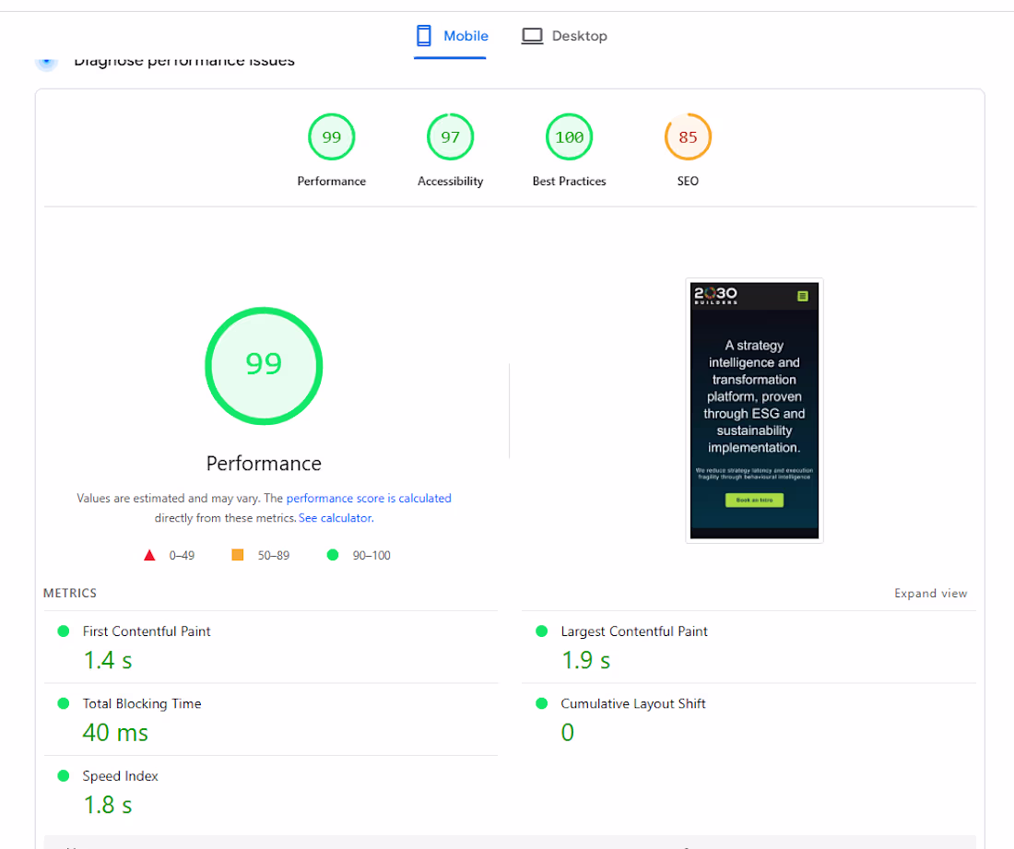Click the 0 Cumulative Layout Shift value
1014x849 pixels.
567,733
